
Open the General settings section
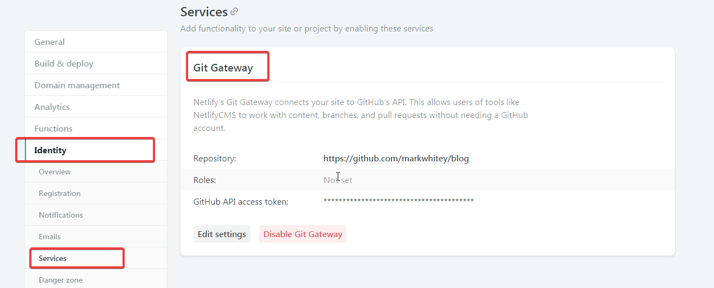(96, 42)
